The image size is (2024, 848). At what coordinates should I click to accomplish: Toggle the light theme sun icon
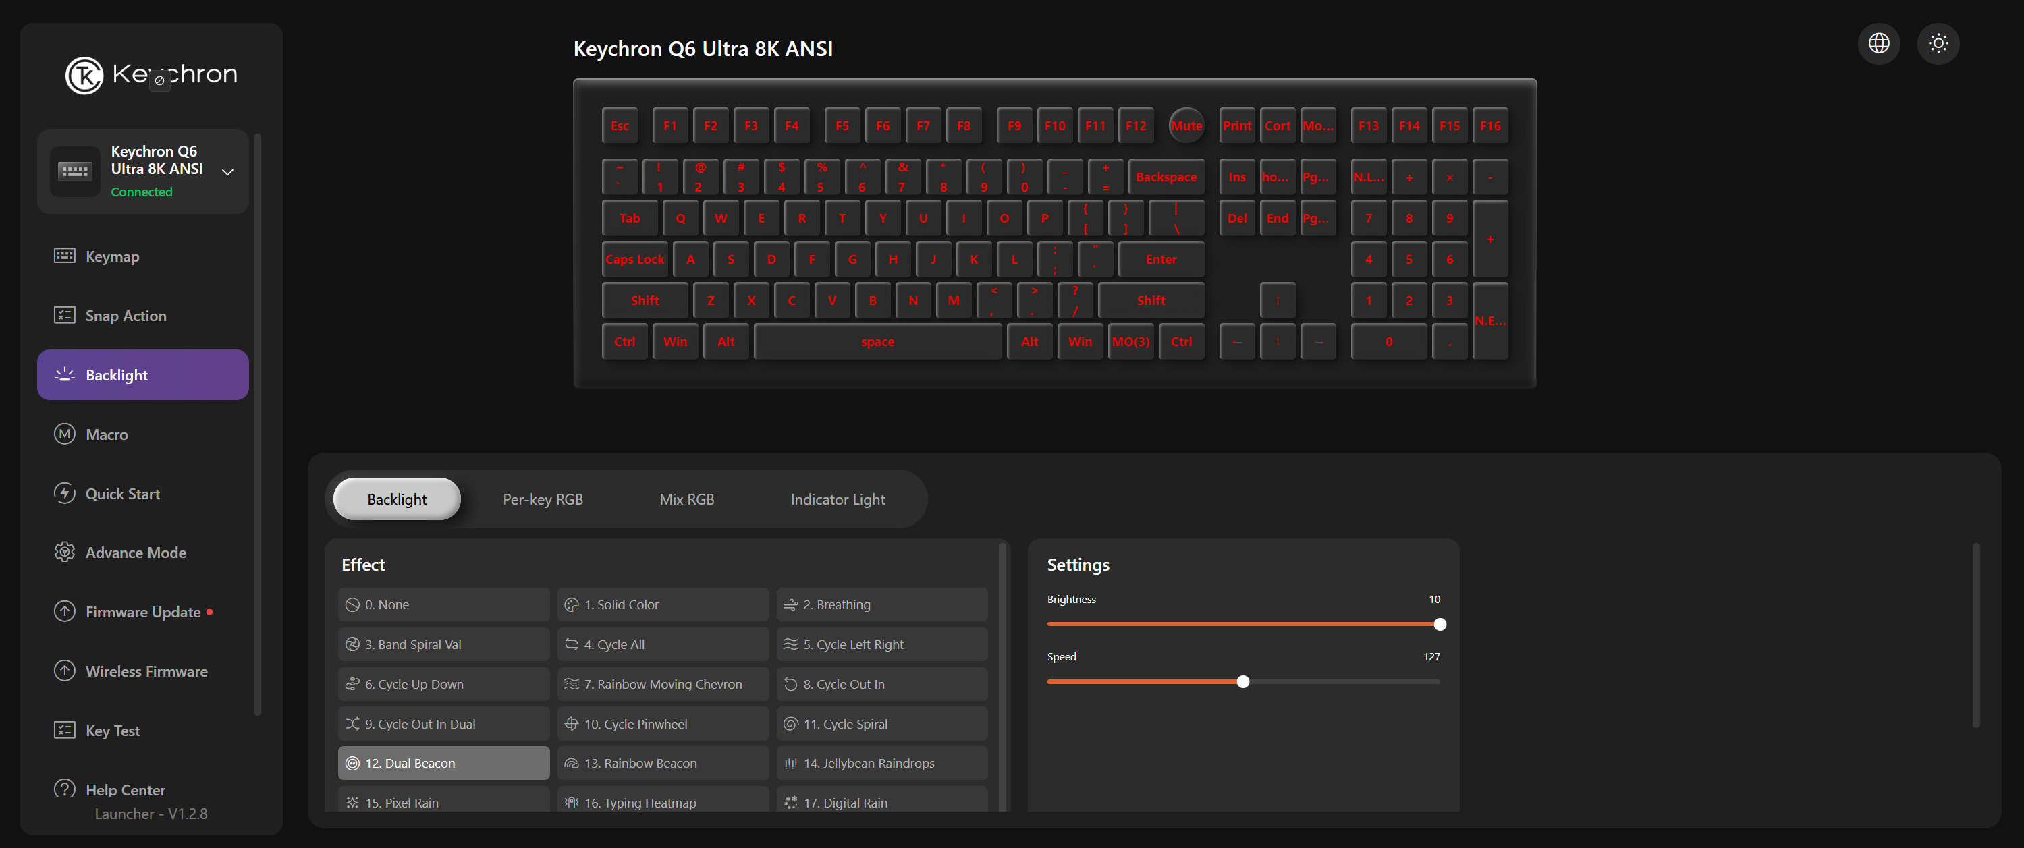pos(1938,43)
